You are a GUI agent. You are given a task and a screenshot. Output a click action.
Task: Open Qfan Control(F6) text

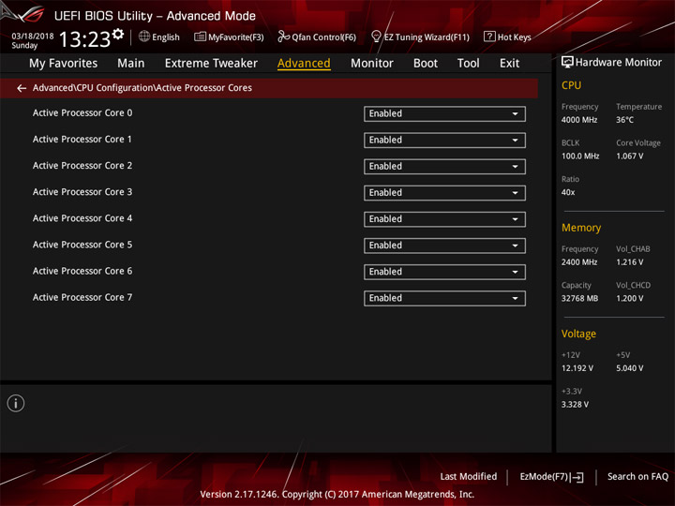[x=323, y=37]
